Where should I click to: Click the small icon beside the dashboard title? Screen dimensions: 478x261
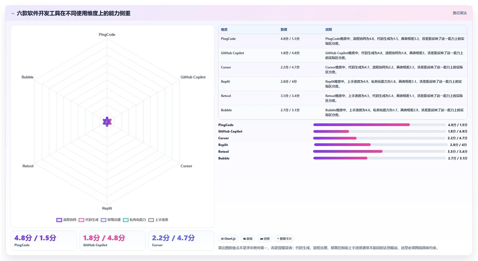point(13,13)
